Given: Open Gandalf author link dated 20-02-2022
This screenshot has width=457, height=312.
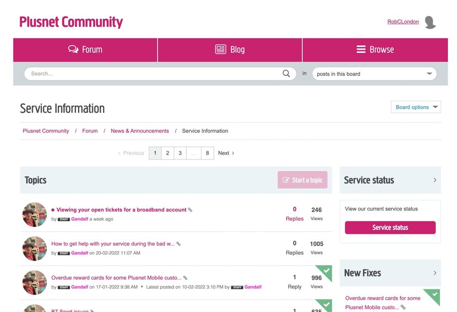Looking at the screenshot, I should tap(80, 253).
